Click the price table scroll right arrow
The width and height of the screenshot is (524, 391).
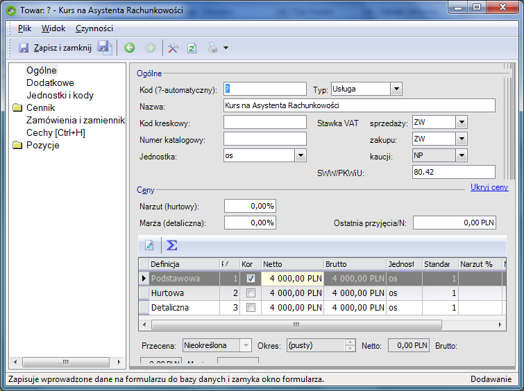tap(500, 324)
